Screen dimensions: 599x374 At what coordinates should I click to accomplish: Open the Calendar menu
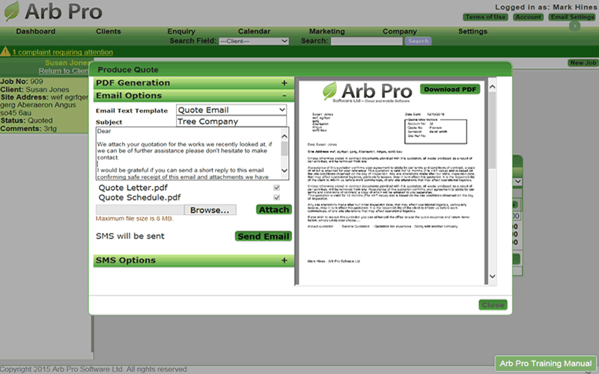click(x=254, y=31)
